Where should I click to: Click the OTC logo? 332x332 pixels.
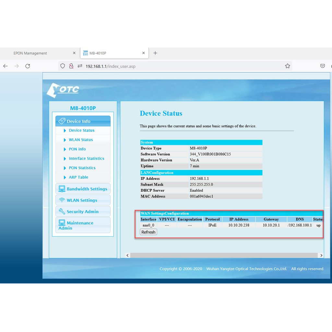click(x=63, y=90)
